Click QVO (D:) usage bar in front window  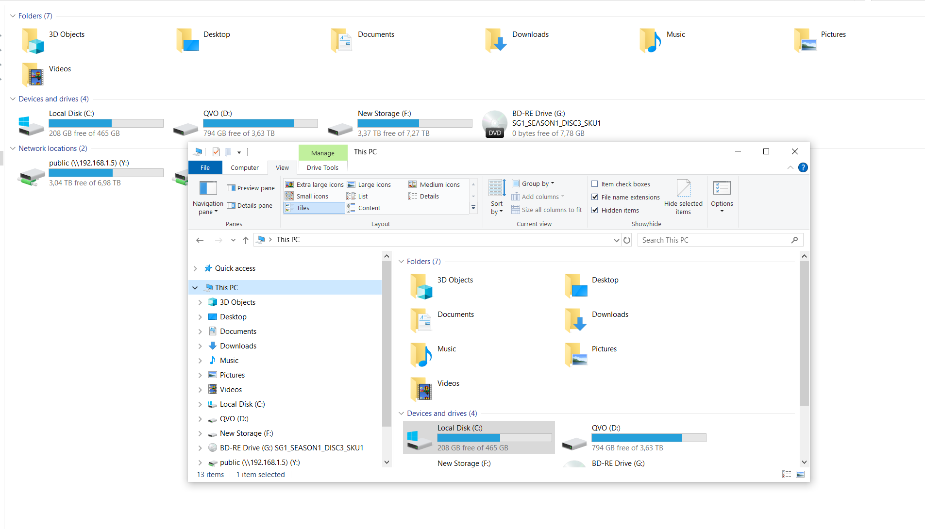(x=649, y=438)
